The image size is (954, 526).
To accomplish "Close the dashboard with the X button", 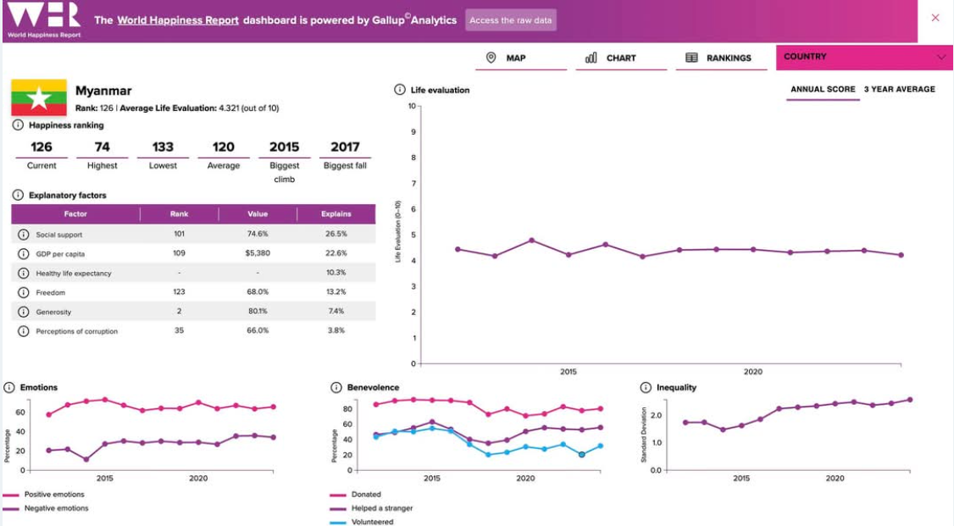I will pos(935,18).
